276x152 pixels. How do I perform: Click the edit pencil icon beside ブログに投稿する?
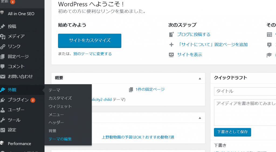pos(171,34)
